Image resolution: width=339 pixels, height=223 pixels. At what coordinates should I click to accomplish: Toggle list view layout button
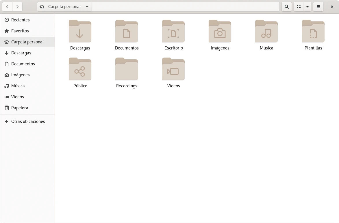[x=299, y=7]
